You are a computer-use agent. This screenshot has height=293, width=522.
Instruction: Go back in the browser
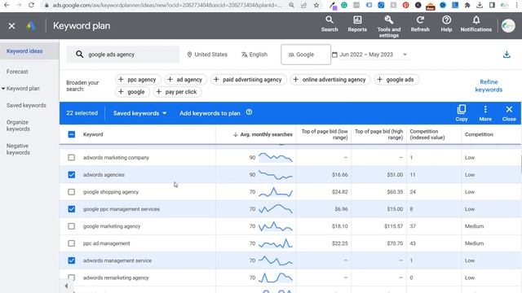tap(7, 5)
